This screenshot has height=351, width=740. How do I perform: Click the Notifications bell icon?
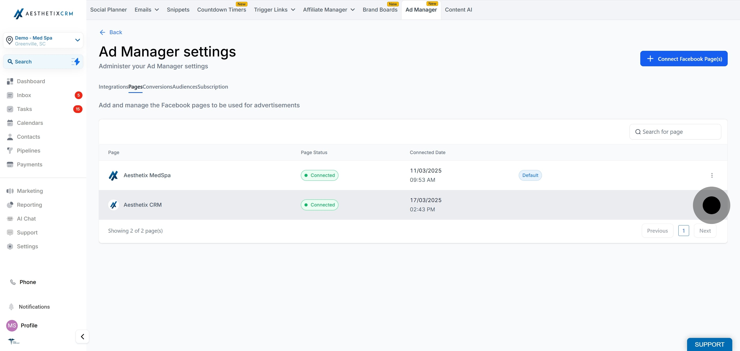(x=11, y=307)
